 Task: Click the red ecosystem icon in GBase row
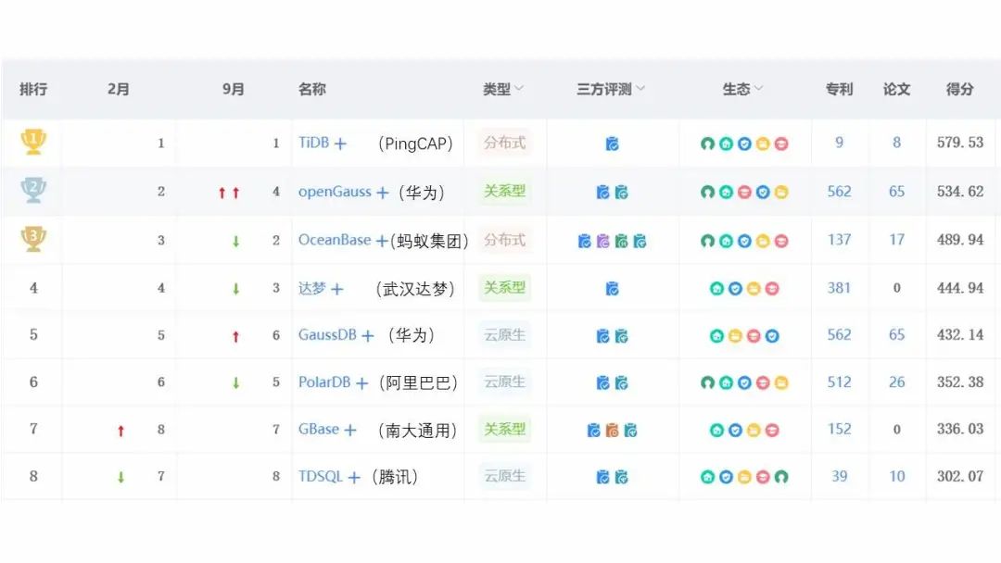[x=772, y=431]
